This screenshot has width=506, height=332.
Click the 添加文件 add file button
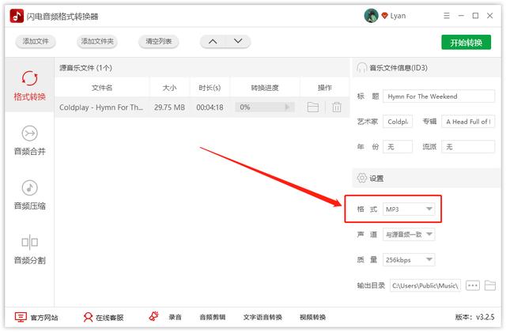pos(36,41)
